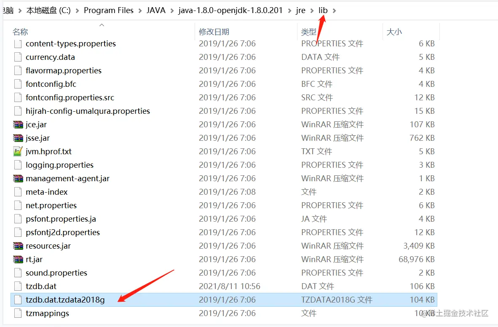Screen dimensions: 498x327
Task: Click the WinRAR icon of management-agent.jar
Action: pyautogui.click(x=18, y=178)
